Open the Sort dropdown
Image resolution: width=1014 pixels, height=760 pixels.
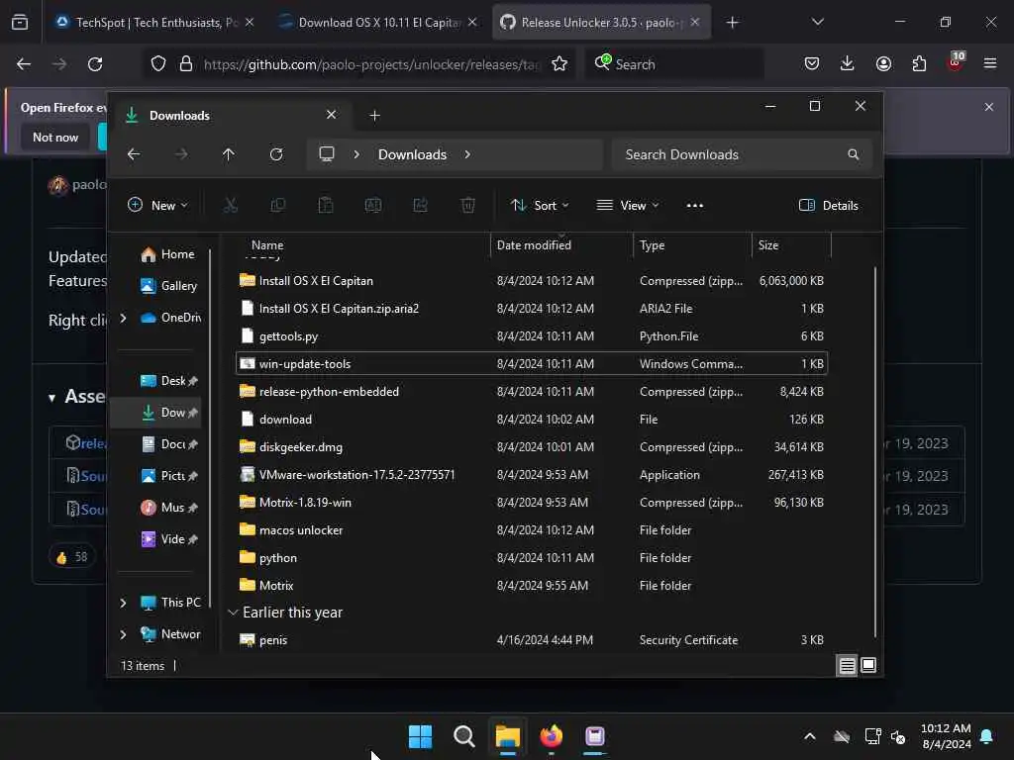540,206
